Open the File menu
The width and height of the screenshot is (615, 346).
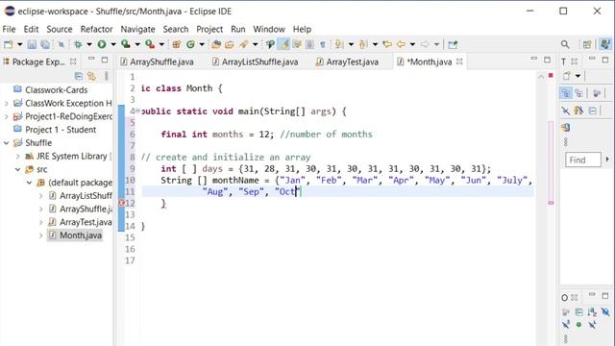pyautogui.click(x=9, y=29)
